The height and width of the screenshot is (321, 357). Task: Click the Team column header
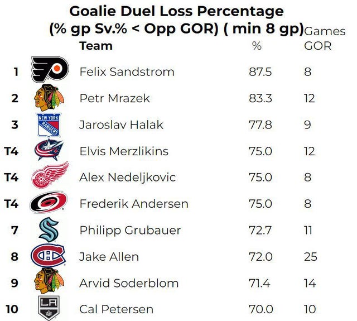(95, 46)
